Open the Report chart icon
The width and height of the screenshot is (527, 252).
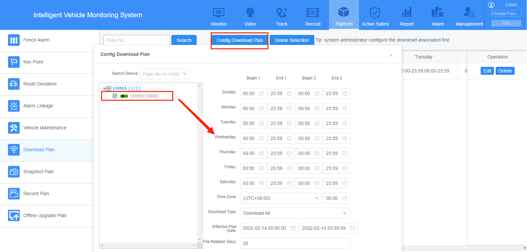[x=407, y=13]
